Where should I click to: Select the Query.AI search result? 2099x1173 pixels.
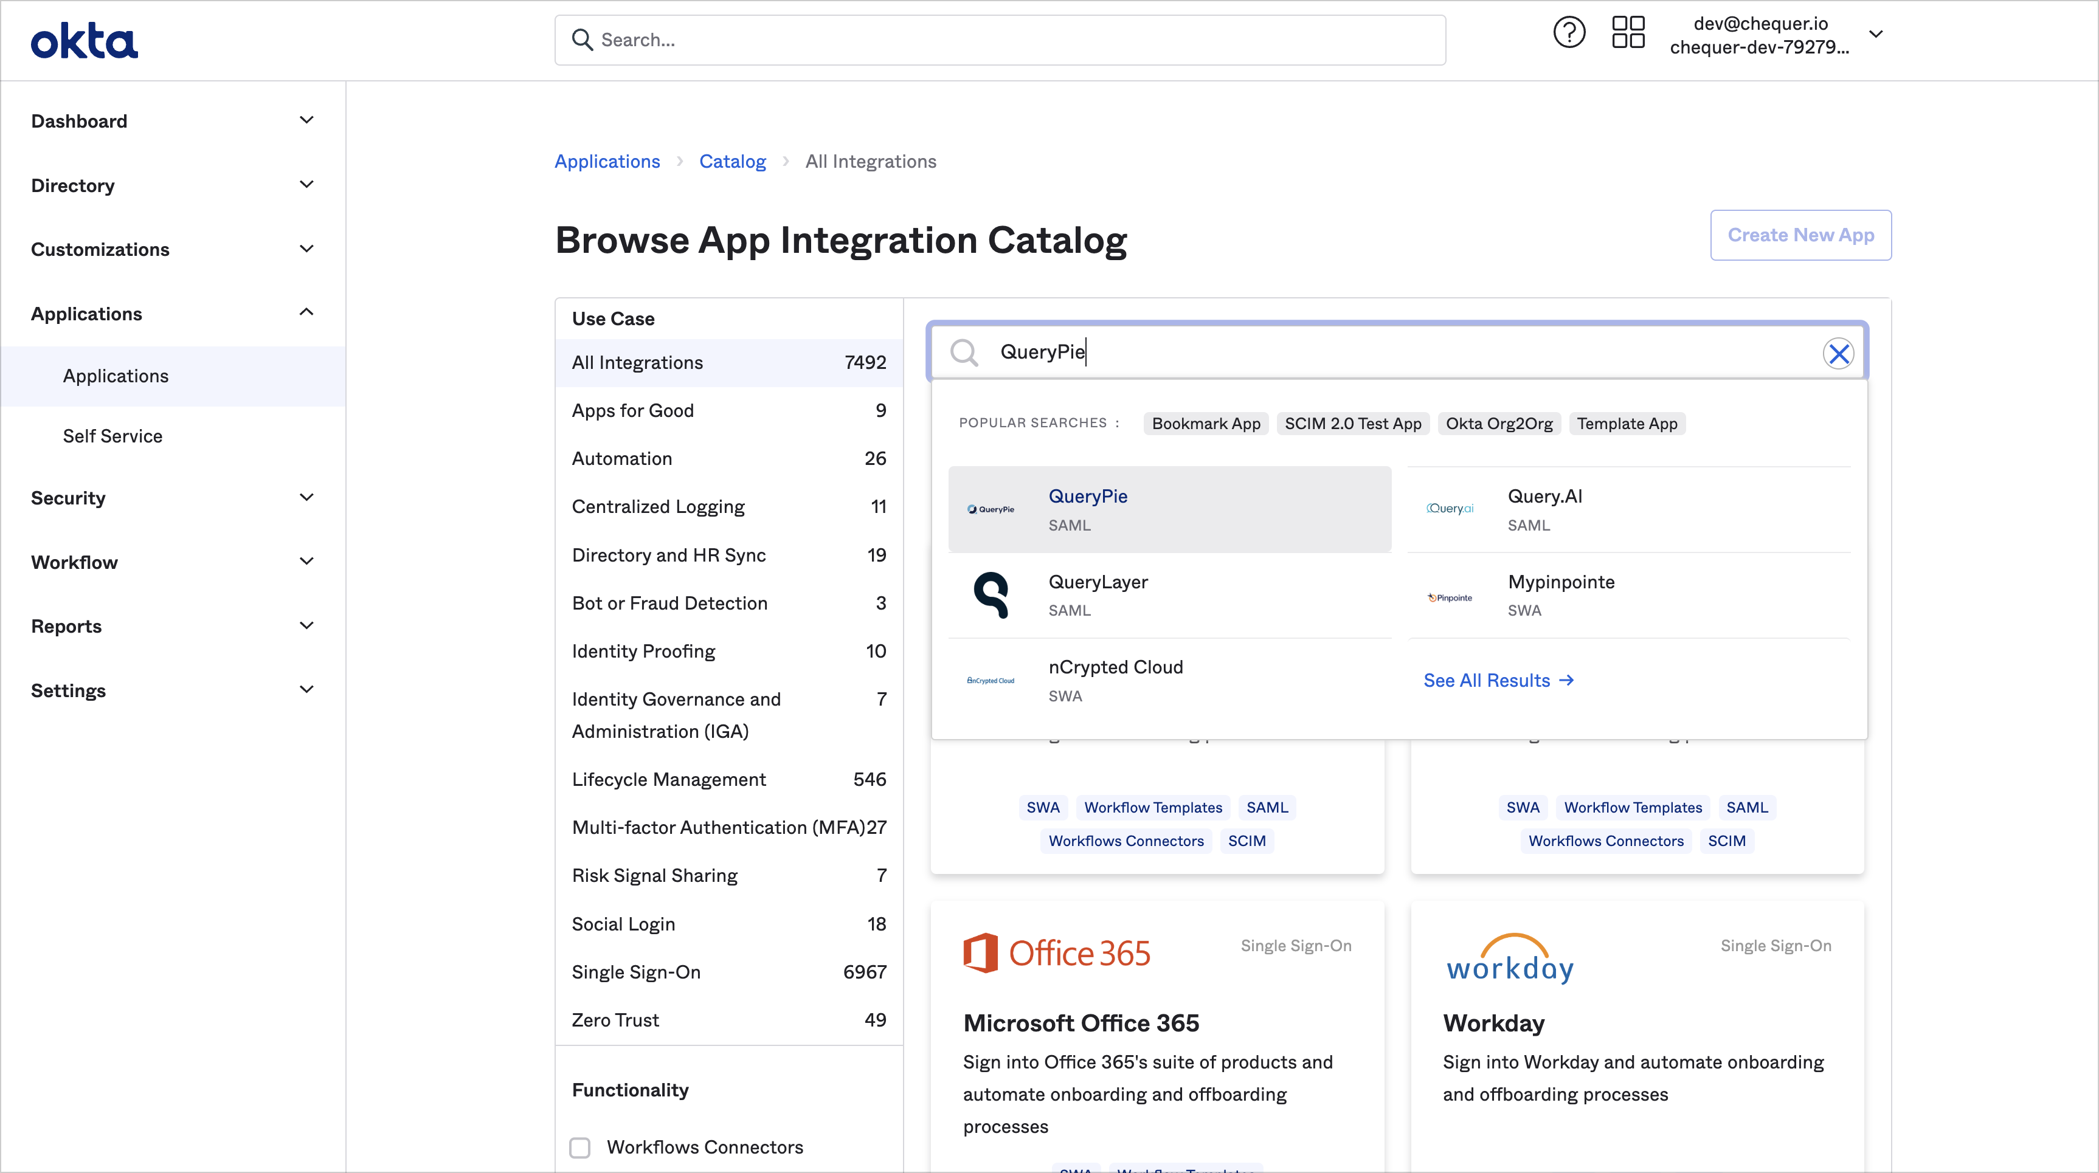click(1629, 509)
